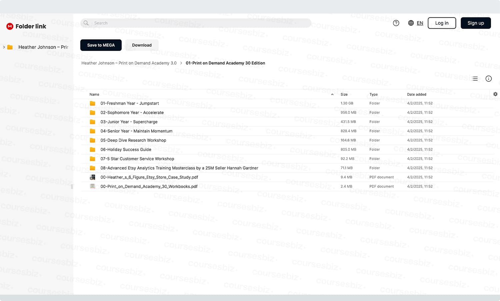Open 08-Advanced Etsy Analytics Training Masterclass folder
The width and height of the screenshot is (500, 301).
(x=179, y=168)
